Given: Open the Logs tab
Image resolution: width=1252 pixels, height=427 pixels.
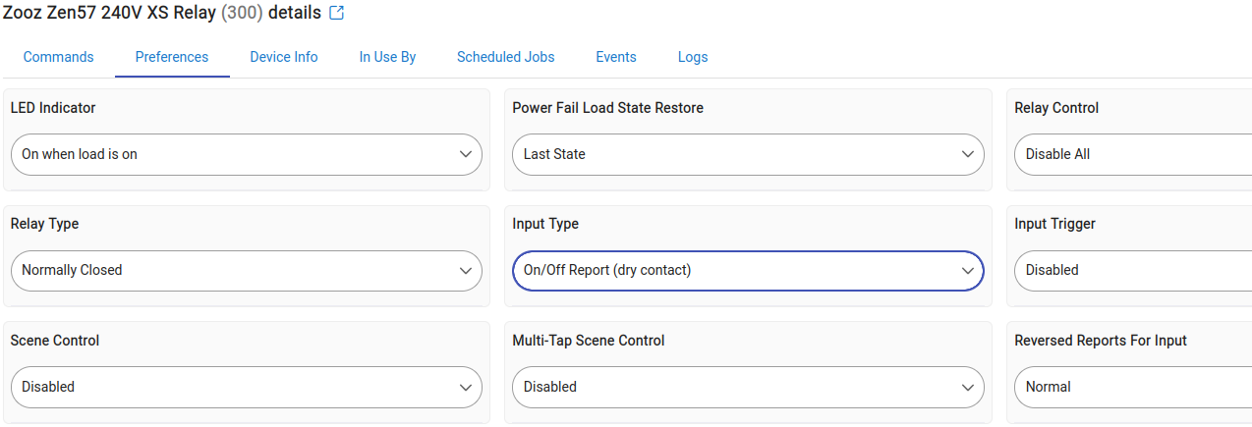Looking at the screenshot, I should (693, 57).
